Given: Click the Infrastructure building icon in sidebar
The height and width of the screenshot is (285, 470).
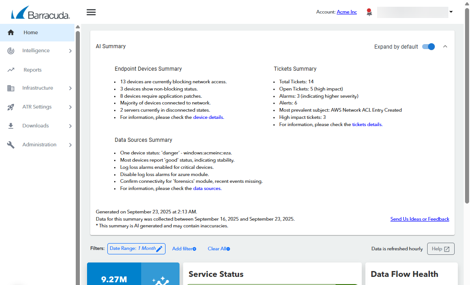Looking at the screenshot, I should click(x=11, y=88).
